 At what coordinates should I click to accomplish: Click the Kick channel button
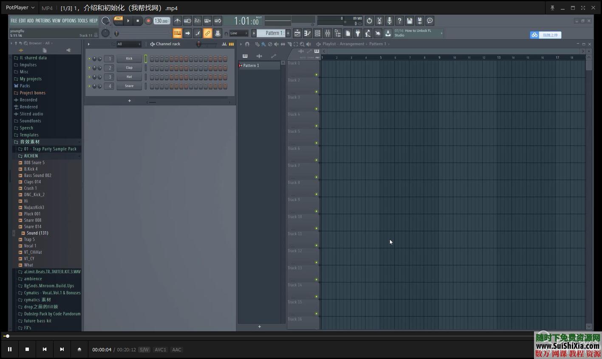tap(129, 59)
